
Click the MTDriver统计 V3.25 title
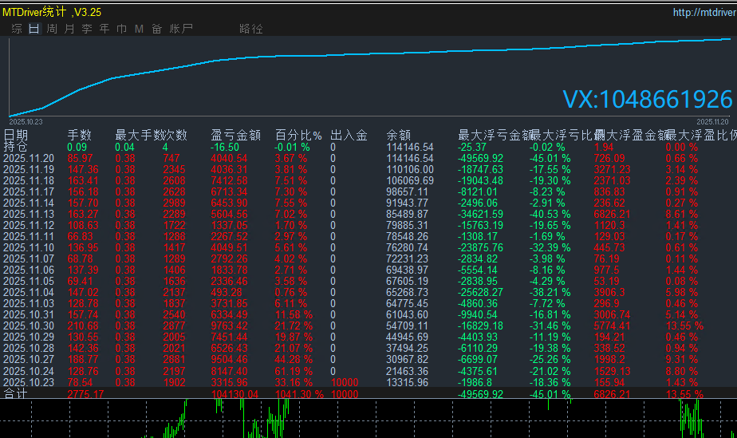51,13
